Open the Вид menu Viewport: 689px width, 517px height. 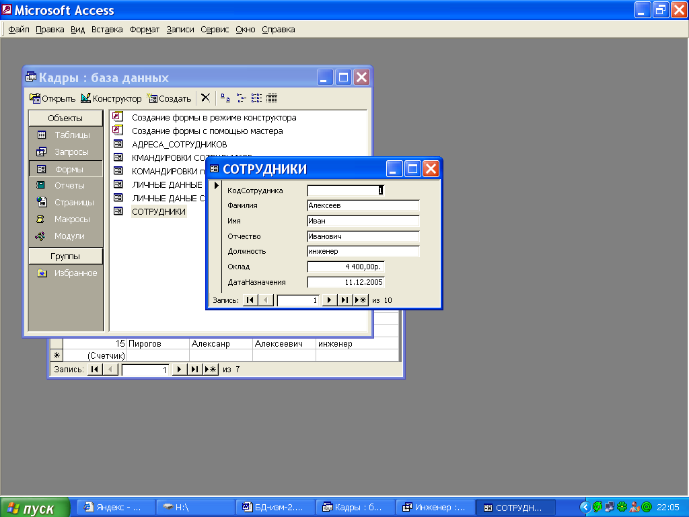click(78, 30)
